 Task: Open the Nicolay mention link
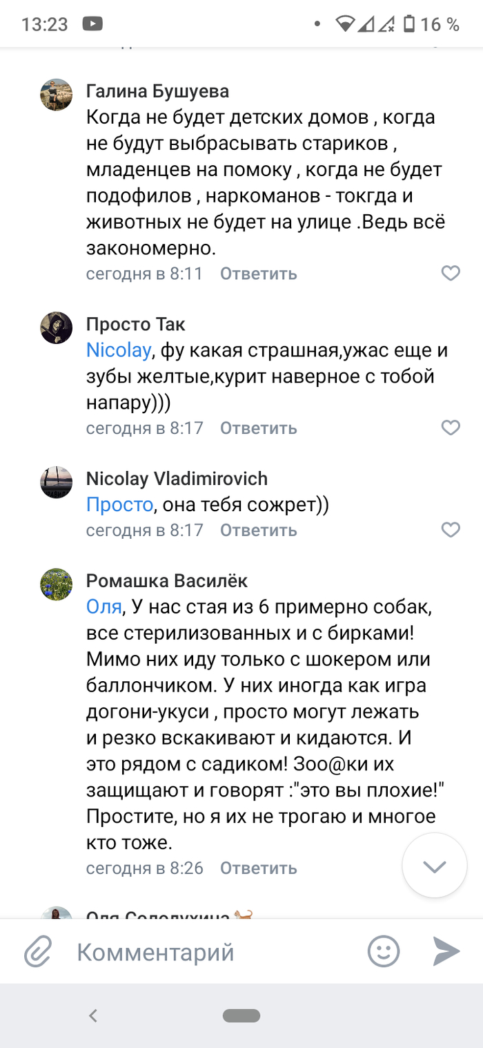click(118, 350)
